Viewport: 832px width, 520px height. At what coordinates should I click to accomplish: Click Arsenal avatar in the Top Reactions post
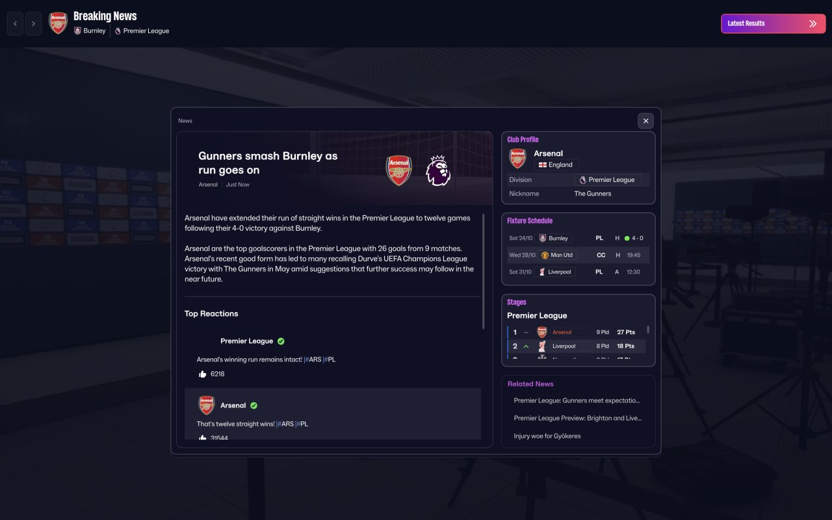click(x=207, y=405)
